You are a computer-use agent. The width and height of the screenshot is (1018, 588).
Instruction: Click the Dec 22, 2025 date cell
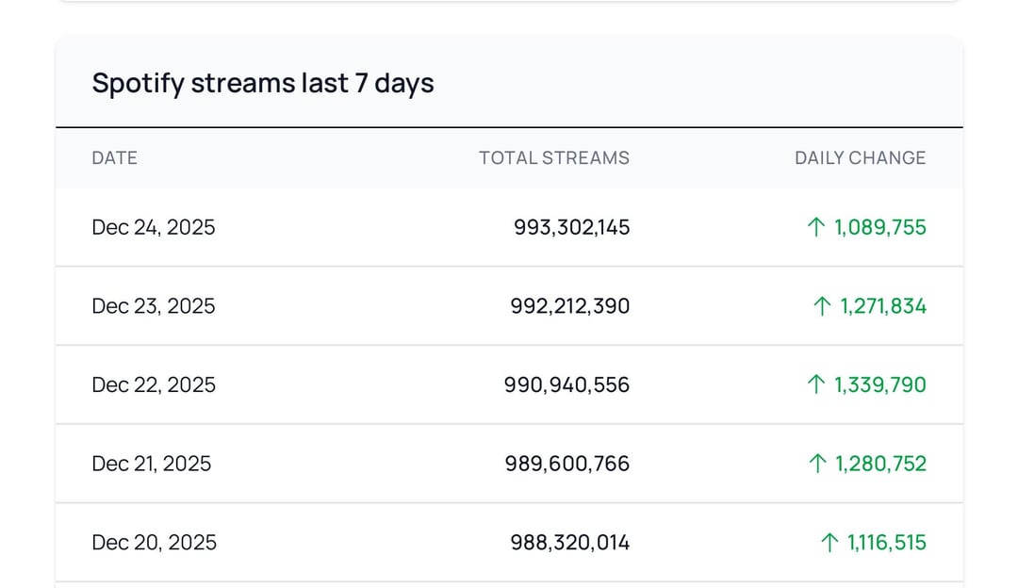tap(154, 384)
